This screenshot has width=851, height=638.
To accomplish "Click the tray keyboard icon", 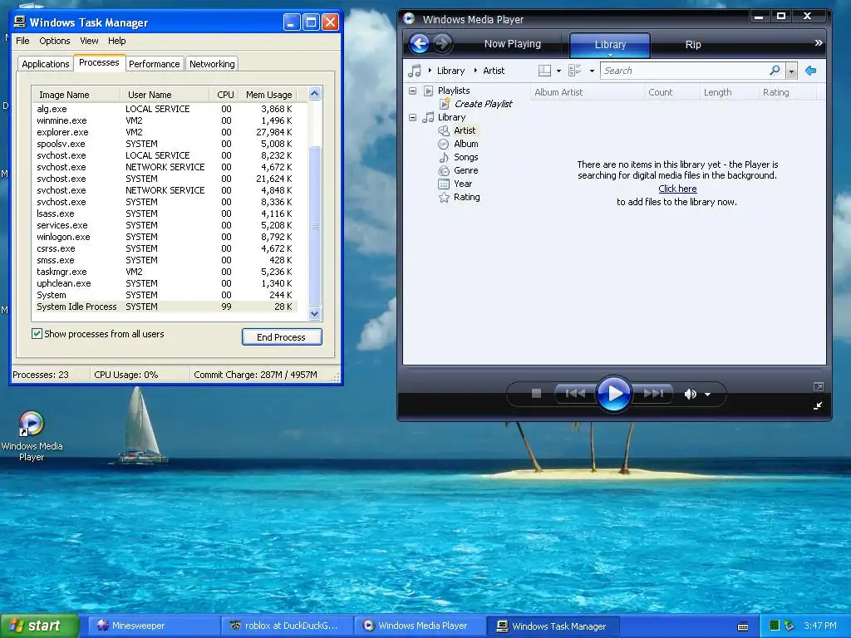I will click(743, 626).
